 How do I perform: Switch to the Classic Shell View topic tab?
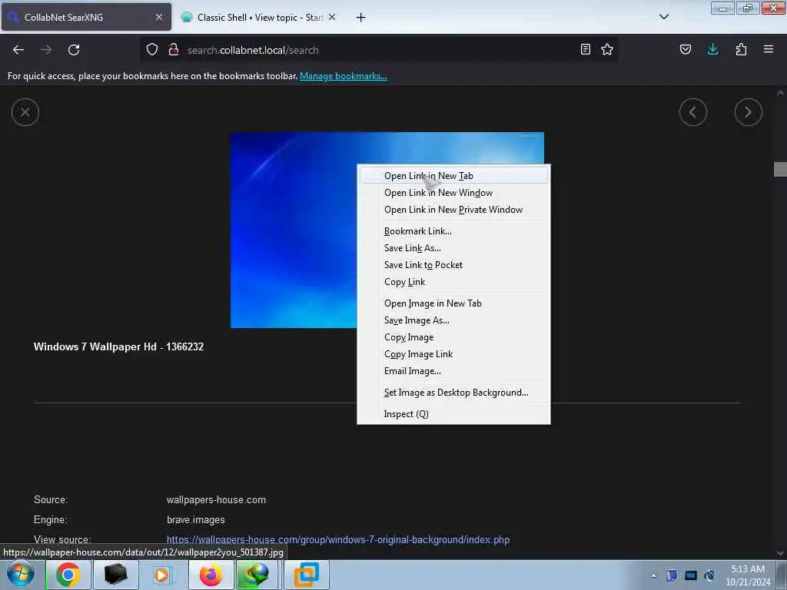(x=258, y=17)
